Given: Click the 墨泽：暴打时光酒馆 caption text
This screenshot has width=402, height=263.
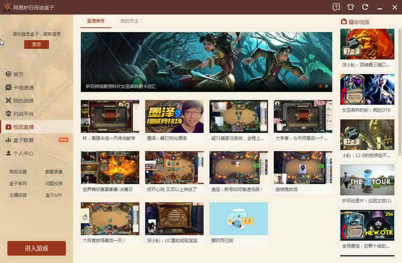Looking at the screenshot, I should click(167, 139).
